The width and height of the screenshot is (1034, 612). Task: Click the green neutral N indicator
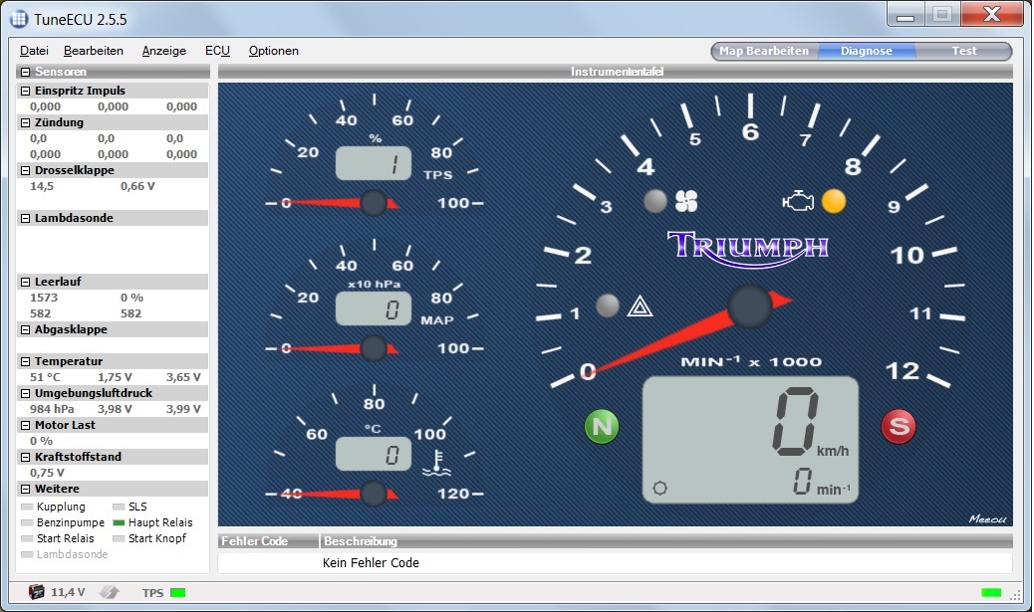coord(602,427)
